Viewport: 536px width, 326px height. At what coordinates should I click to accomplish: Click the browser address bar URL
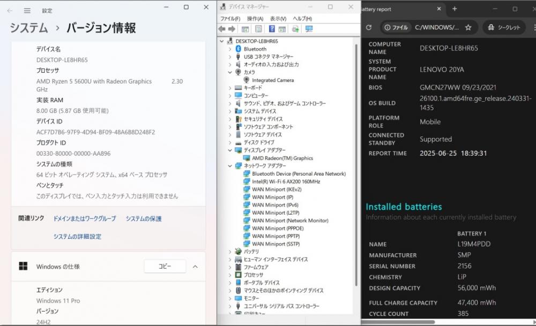(436, 27)
